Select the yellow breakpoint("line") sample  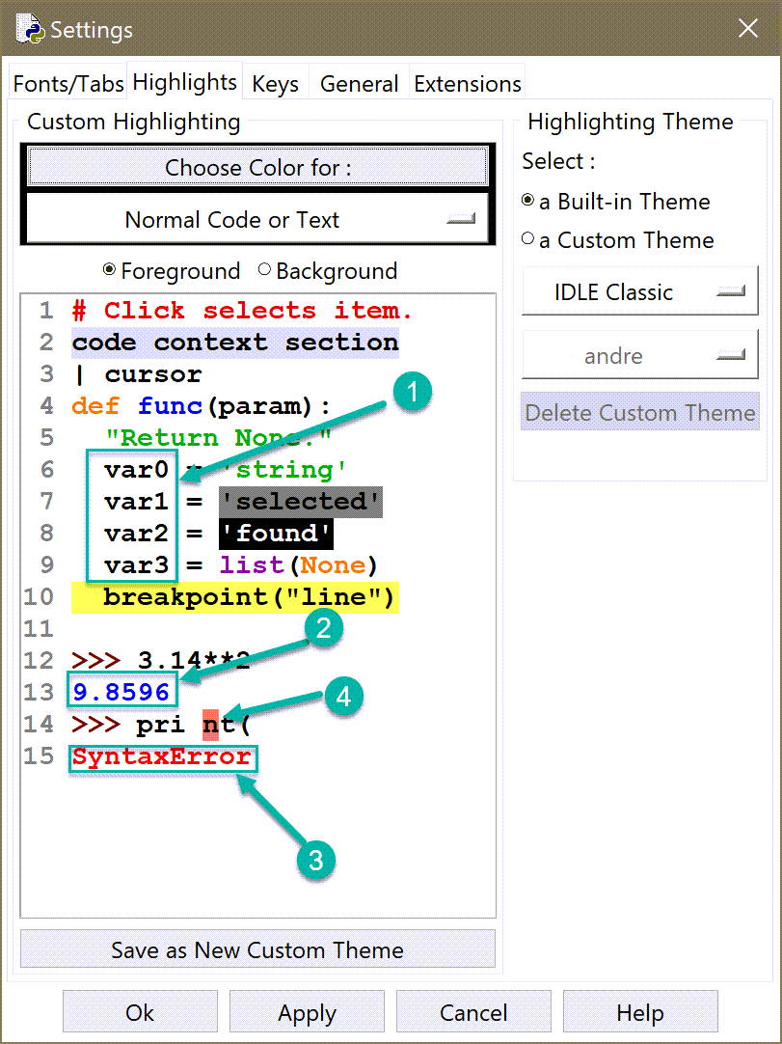point(235,597)
